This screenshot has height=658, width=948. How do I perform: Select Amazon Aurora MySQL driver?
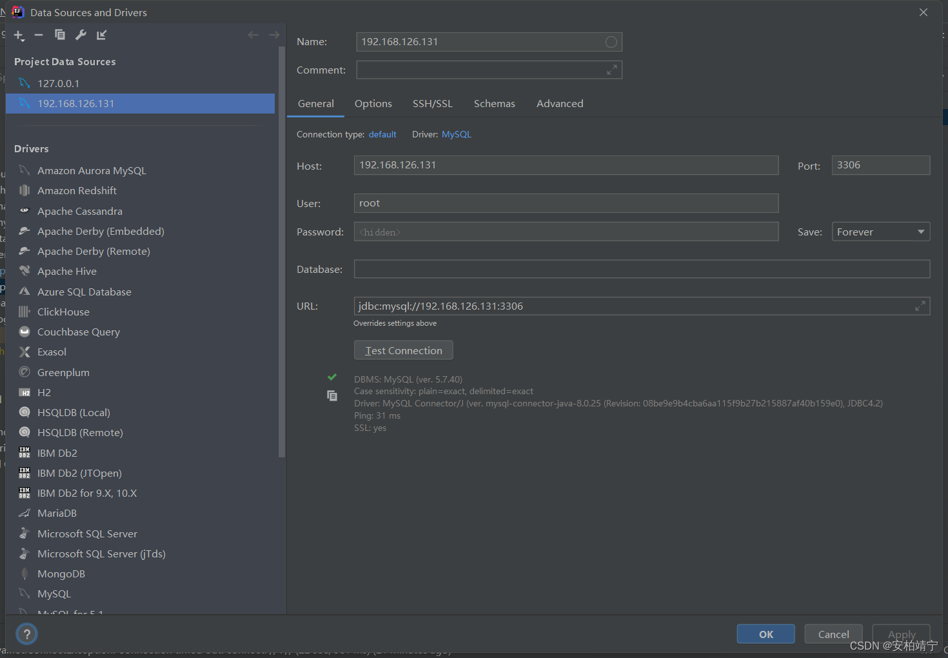click(x=141, y=170)
